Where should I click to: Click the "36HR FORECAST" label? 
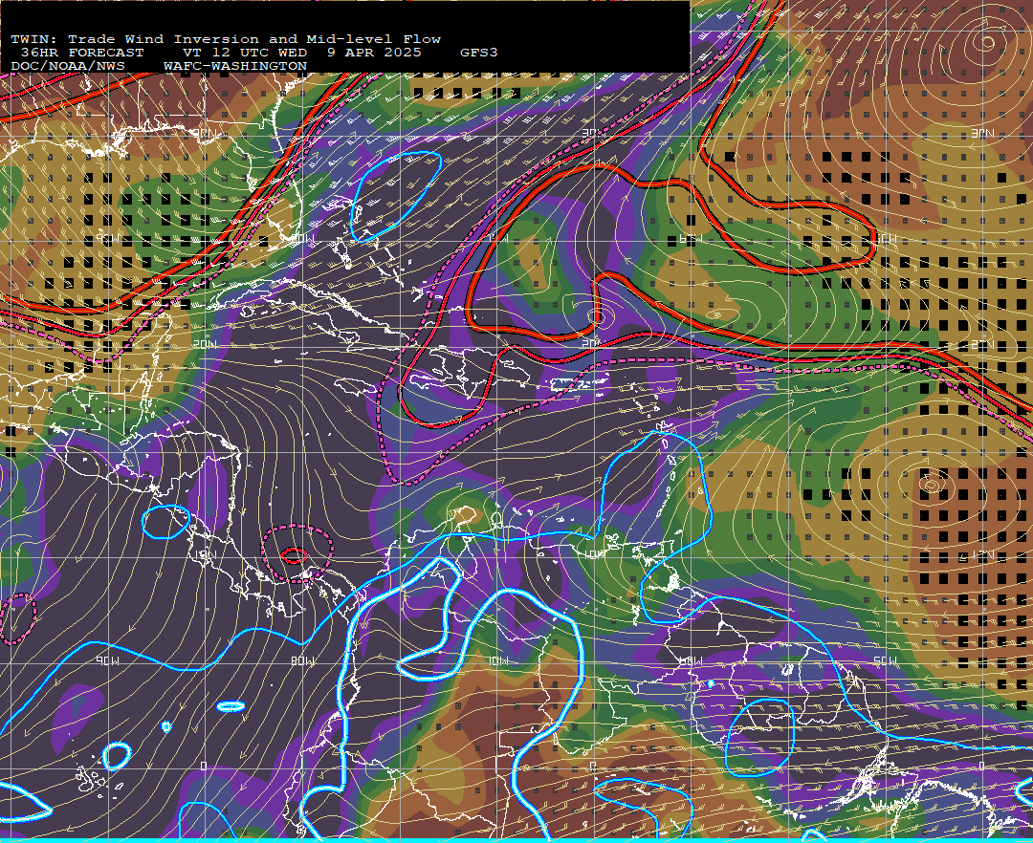point(82,53)
